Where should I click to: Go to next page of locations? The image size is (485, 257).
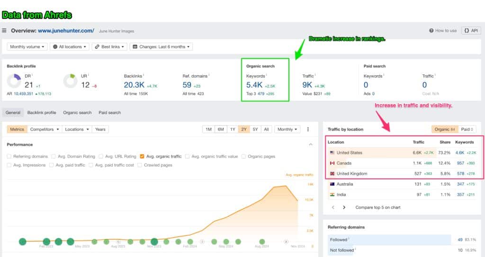tap(344, 207)
